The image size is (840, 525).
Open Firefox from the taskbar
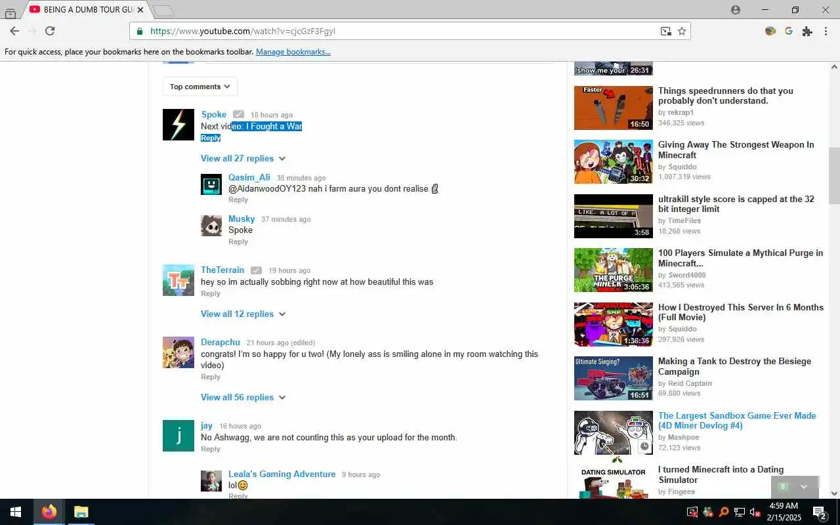pyautogui.click(x=49, y=512)
